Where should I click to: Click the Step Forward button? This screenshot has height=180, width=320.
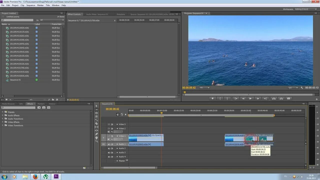(x=258, y=98)
